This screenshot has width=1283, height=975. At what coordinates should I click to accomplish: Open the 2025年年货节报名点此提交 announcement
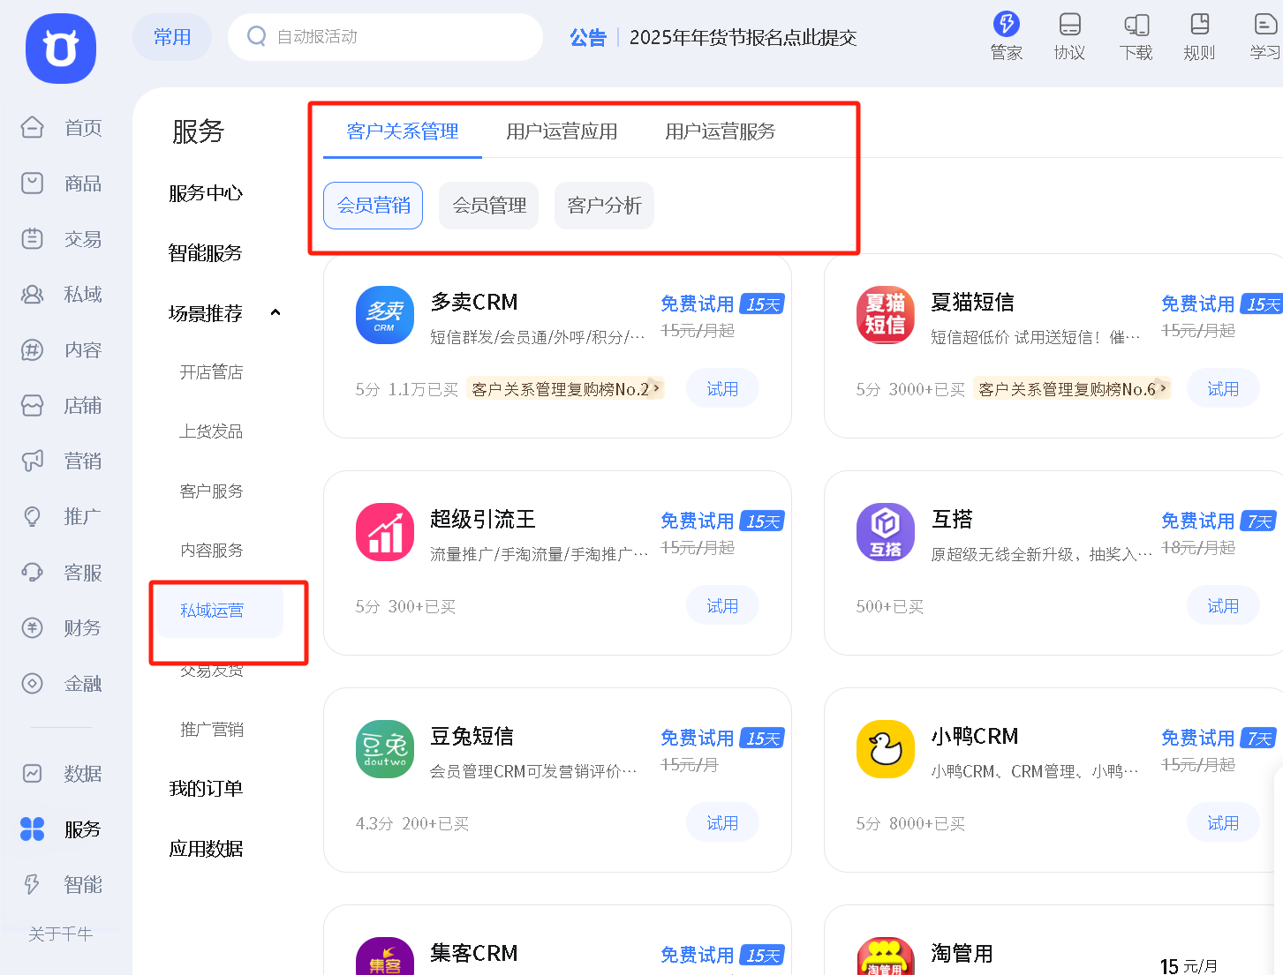click(743, 37)
